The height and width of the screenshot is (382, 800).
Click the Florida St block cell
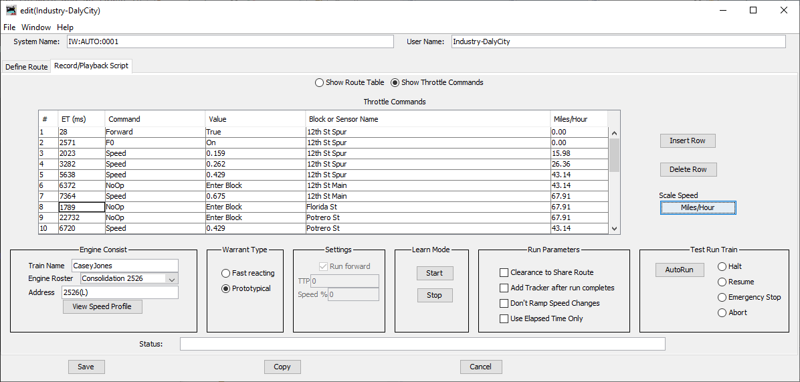coord(427,207)
